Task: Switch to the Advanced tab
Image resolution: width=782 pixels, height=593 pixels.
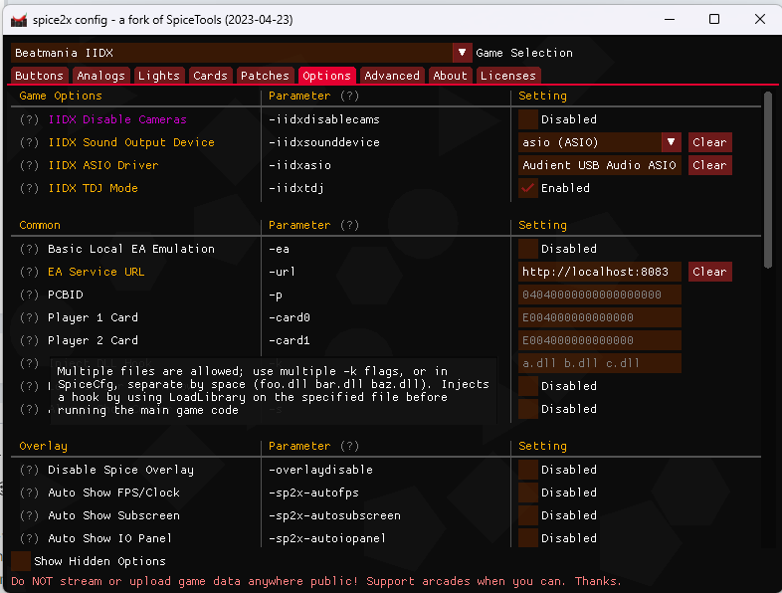Action: coord(392,76)
